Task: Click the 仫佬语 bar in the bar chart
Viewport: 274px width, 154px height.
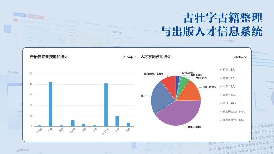Action: point(73,123)
